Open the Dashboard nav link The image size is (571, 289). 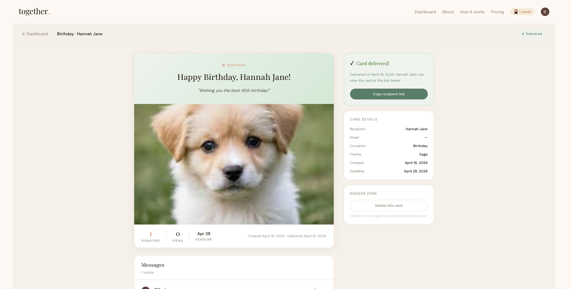425,12
